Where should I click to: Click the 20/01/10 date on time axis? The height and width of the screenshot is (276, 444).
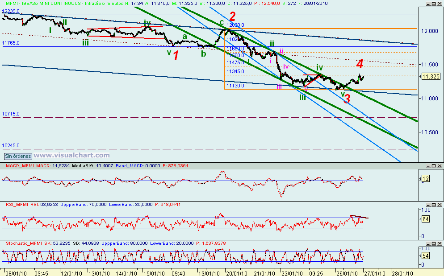[236, 273]
